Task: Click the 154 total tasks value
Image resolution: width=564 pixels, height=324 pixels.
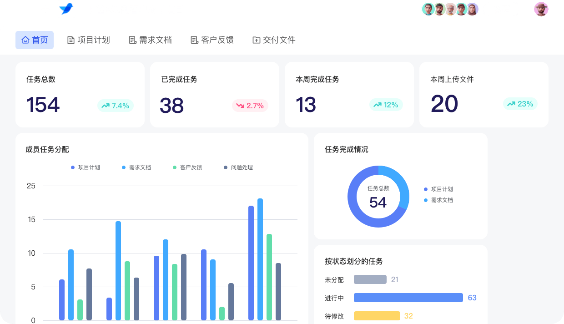Action: click(43, 105)
